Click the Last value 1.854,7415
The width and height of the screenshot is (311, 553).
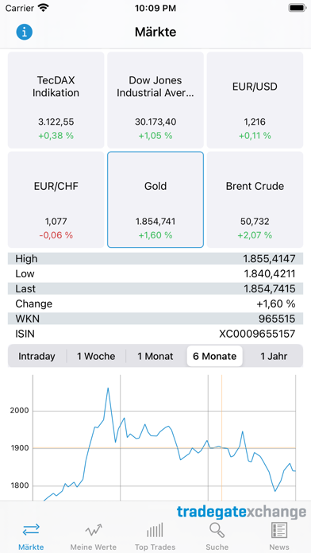(x=270, y=289)
